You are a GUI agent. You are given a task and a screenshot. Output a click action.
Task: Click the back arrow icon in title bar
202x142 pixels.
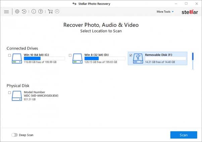tap(74, 4)
